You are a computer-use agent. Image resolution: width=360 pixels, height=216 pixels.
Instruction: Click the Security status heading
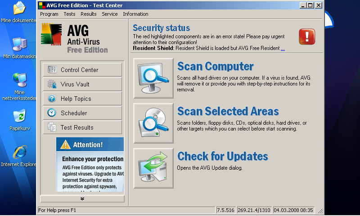161,28
